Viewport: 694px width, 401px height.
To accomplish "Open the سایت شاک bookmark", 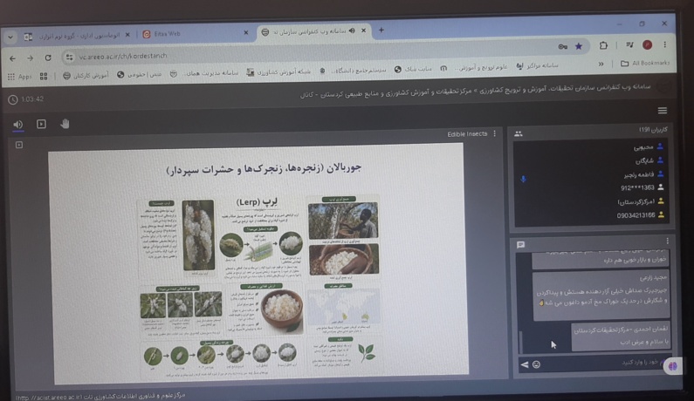I will click(413, 69).
